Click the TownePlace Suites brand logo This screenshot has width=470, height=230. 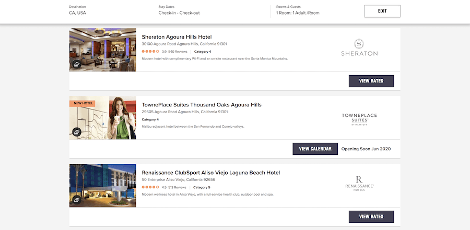click(x=359, y=119)
